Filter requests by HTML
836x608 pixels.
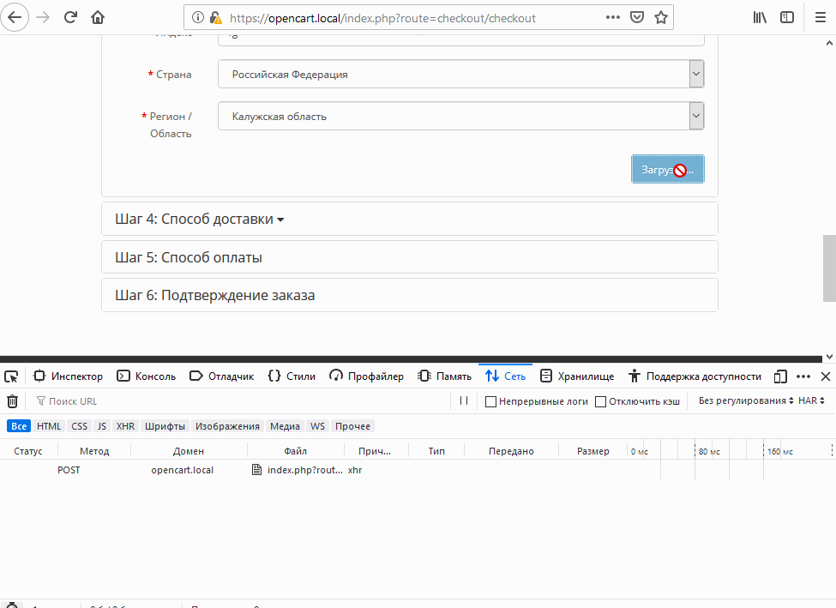point(49,426)
